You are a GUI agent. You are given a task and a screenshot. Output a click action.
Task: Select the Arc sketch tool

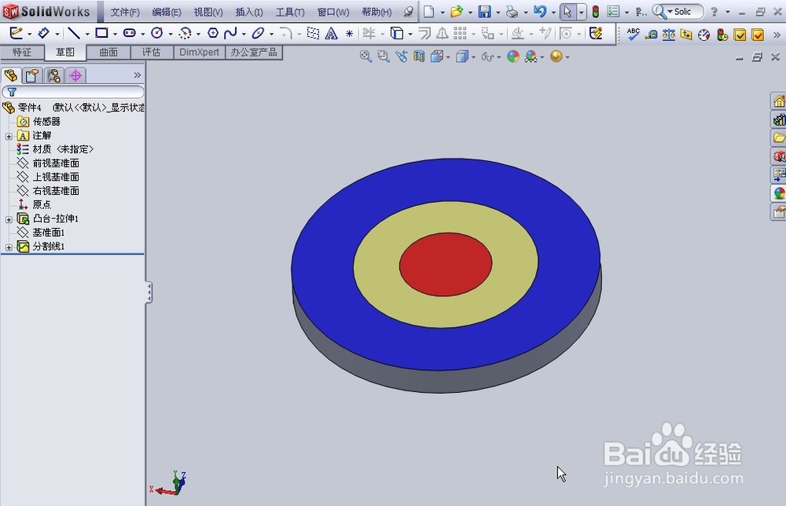pos(185,33)
